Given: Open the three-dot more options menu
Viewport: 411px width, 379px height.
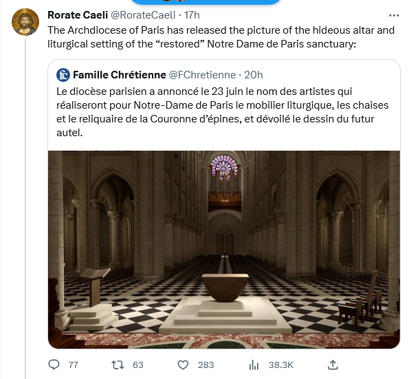Looking at the screenshot, I should coord(394,15).
